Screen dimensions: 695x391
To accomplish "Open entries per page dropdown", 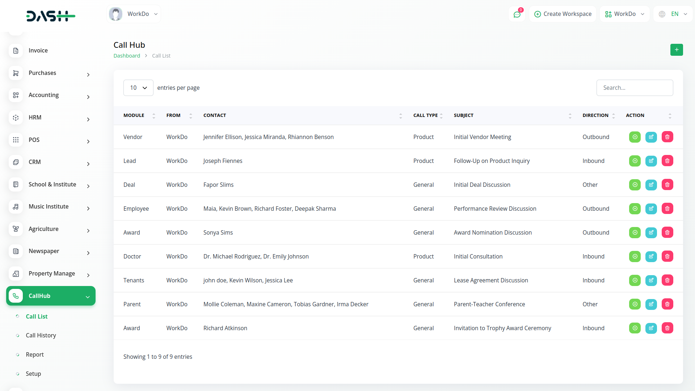I will coord(138,88).
